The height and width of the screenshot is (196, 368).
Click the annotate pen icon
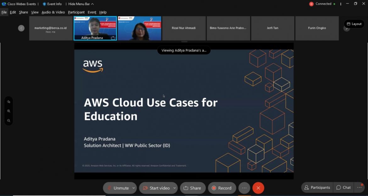coord(9,102)
